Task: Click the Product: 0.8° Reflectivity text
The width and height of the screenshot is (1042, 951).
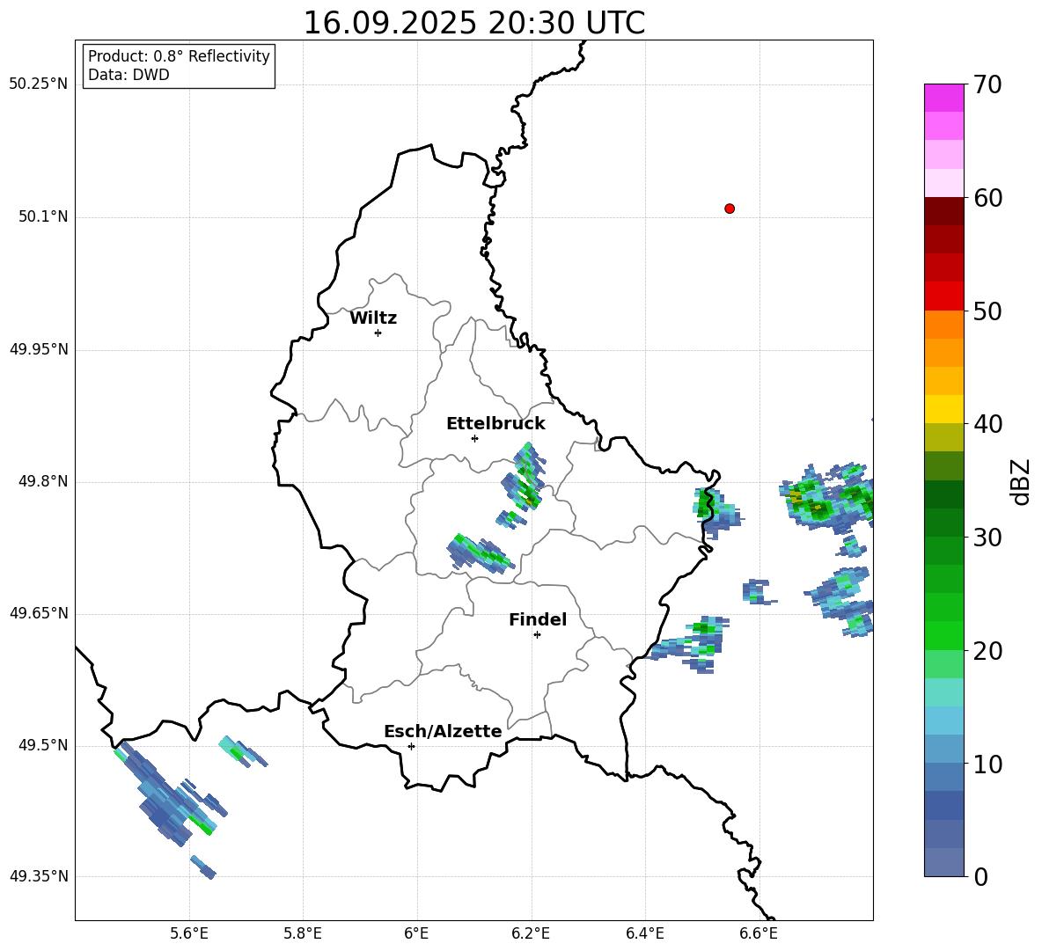Action: [x=179, y=56]
